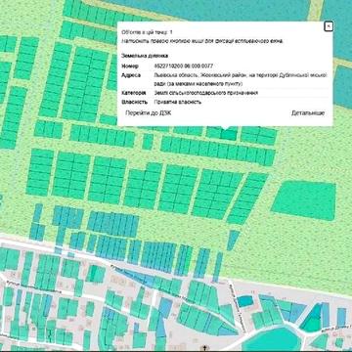This screenshot has height=352, width=352.
Task: Close the parcel info popup
Action: point(329,26)
